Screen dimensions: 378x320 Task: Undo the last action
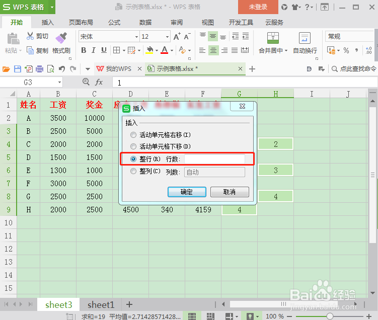pos(62,69)
